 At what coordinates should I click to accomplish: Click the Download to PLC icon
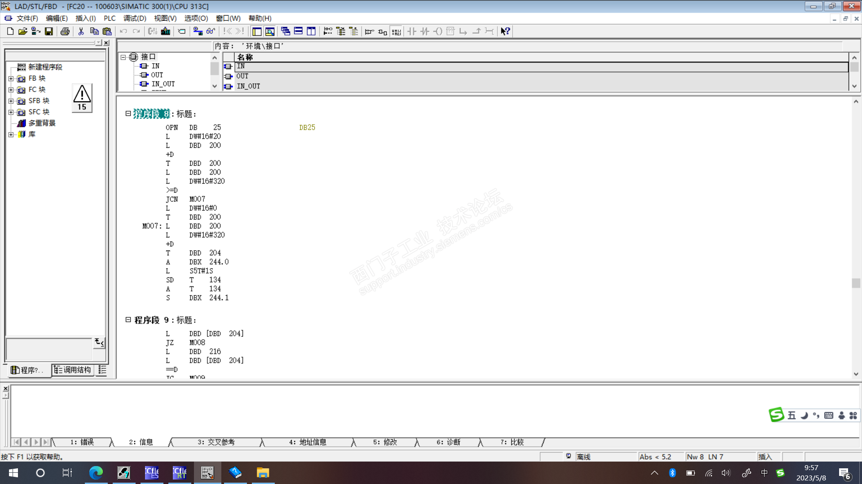tap(166, 31)
